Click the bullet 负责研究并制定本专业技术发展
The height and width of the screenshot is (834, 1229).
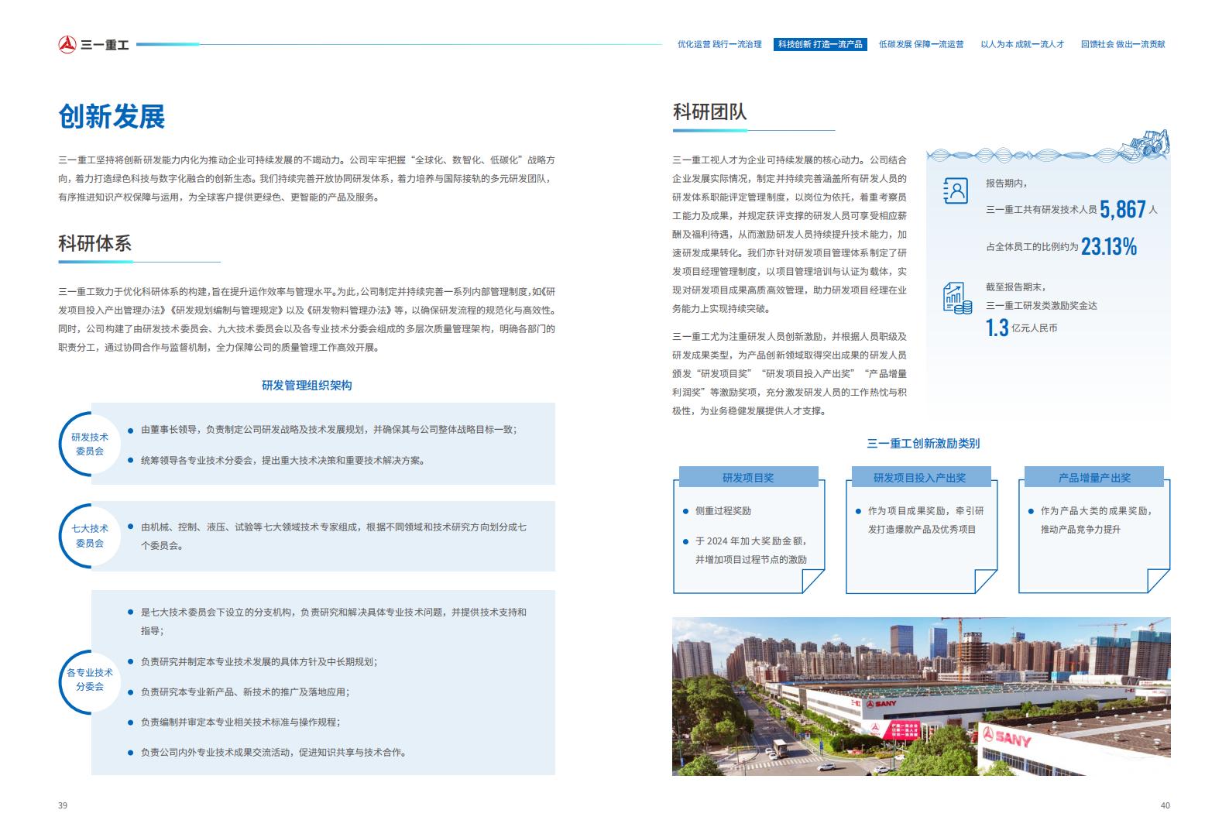[x=259, y=662]
